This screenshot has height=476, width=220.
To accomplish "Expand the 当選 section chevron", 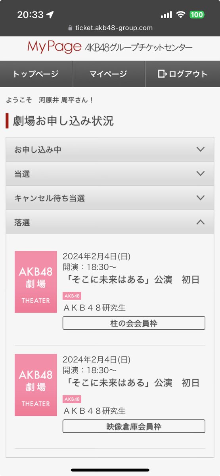I will 201,174.
